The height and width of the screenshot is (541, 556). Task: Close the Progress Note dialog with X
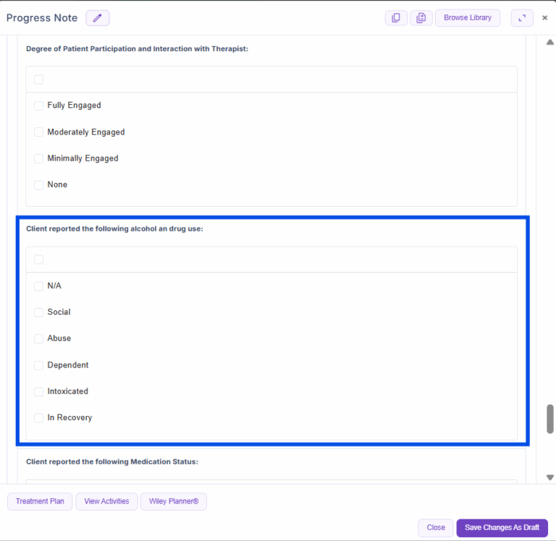point(545,18)
